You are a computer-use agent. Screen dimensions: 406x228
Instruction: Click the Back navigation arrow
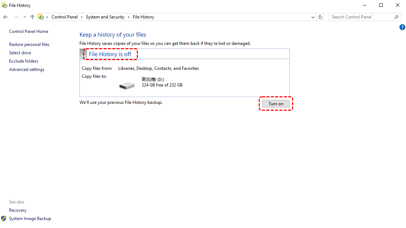(5, 17)
